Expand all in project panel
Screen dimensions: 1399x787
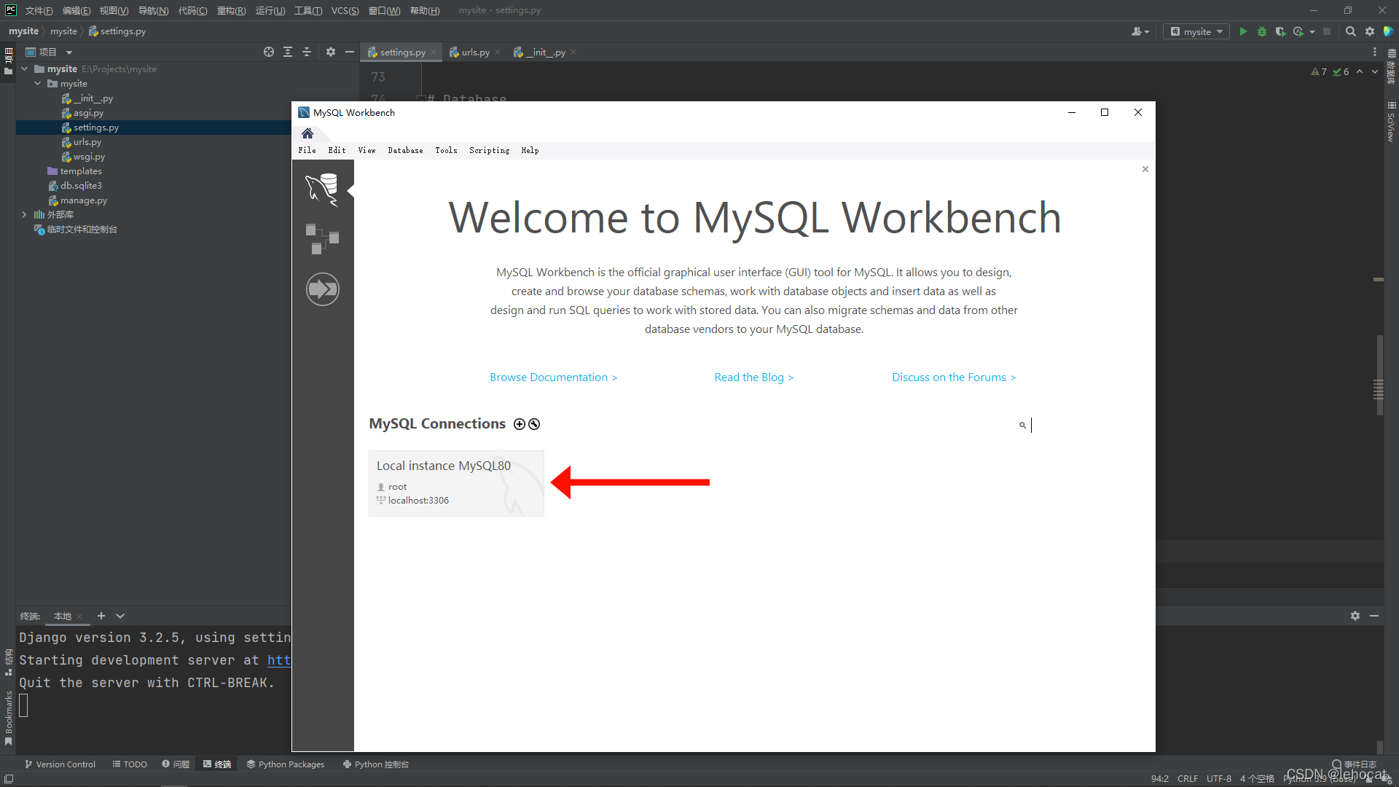pyautogui.click(x=288, y=52)
